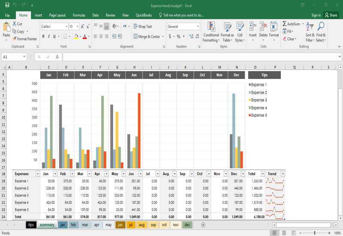The image size is (343, 236).
Task: Open the jan worksheet tab
Action: [63, 225]
